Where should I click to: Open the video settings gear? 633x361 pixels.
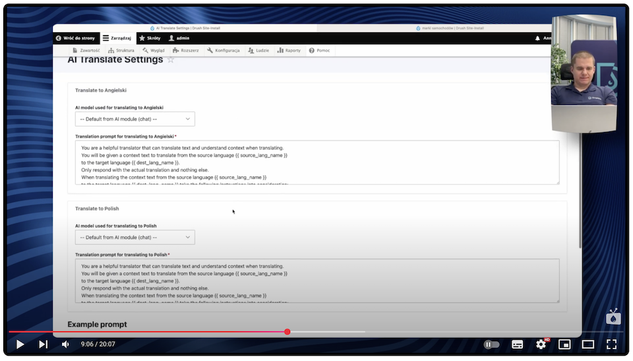point(541,344)
